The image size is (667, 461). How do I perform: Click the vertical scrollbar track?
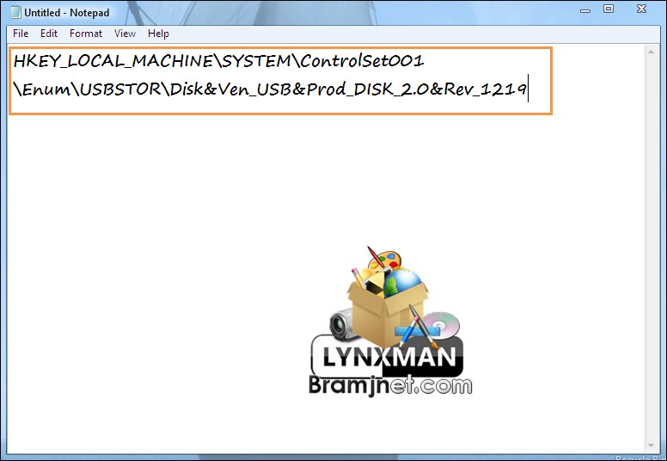coord(651,249)
